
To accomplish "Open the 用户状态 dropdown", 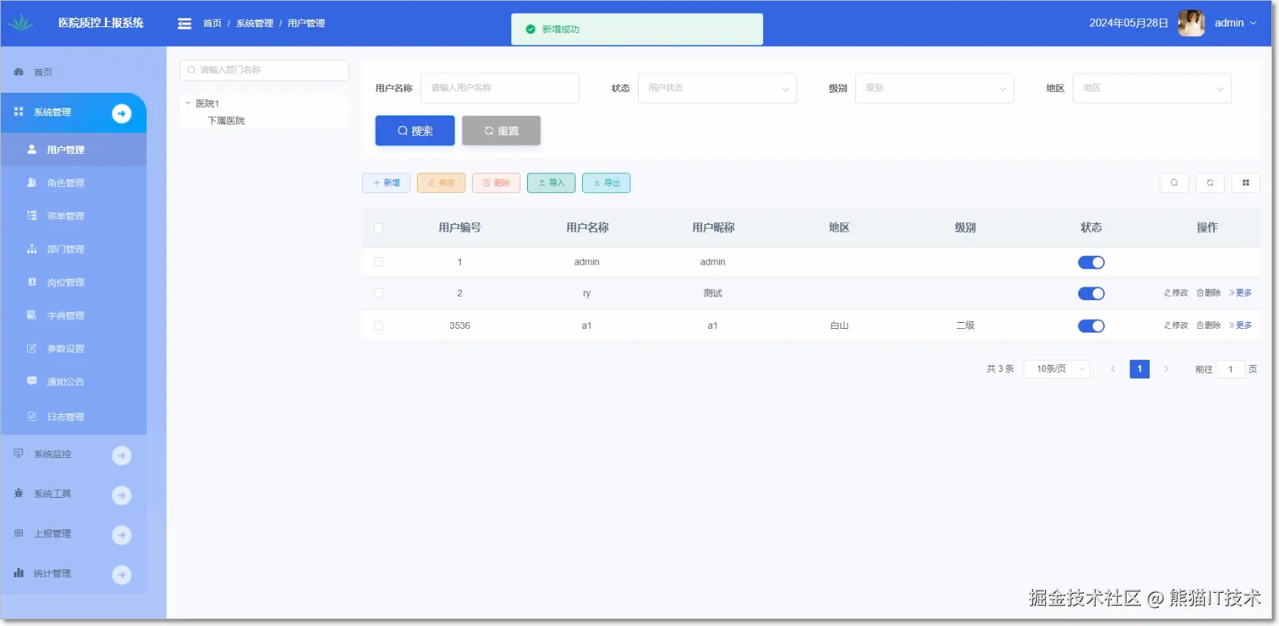I will click(x=717, y=88).
